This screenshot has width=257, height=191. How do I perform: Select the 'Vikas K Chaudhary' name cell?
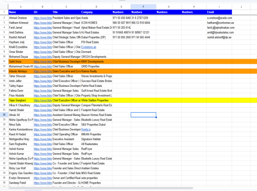21,105
